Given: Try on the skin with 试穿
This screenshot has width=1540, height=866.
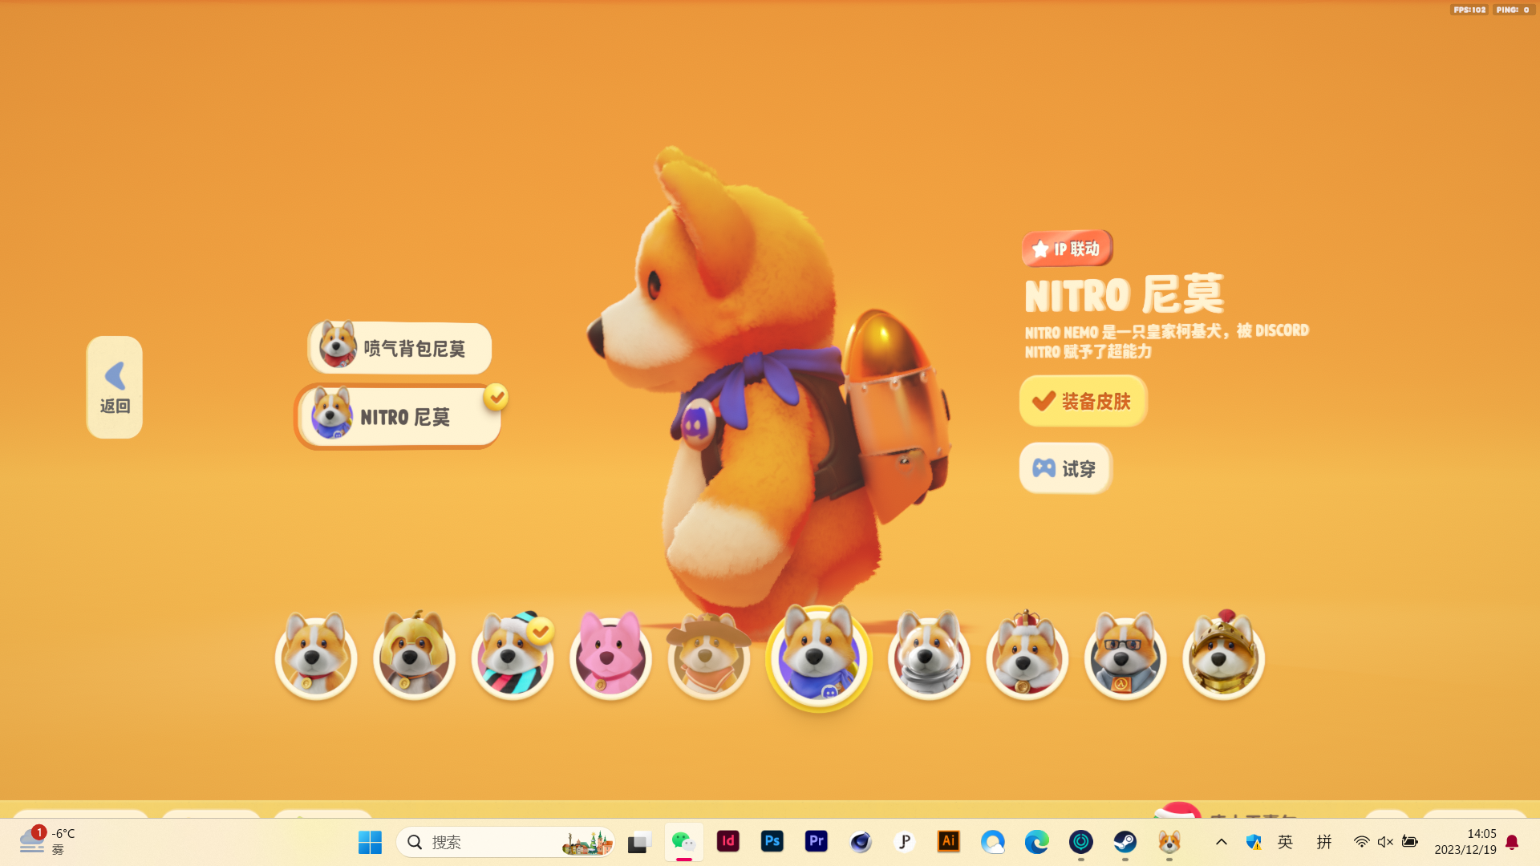Looking at the screenshot, I should click(x=1066, y=468).
